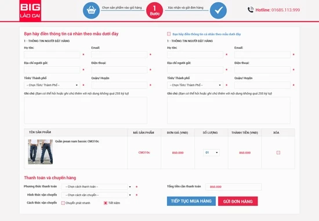
Task: Click right form Ghi chú text area
Action: pos(229,110)
